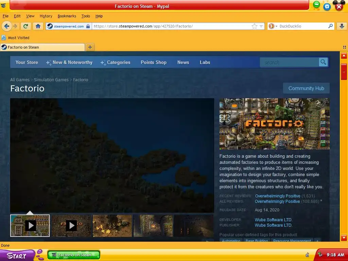Click the Factorio breadcrumb link

click(x=81, y=80)
